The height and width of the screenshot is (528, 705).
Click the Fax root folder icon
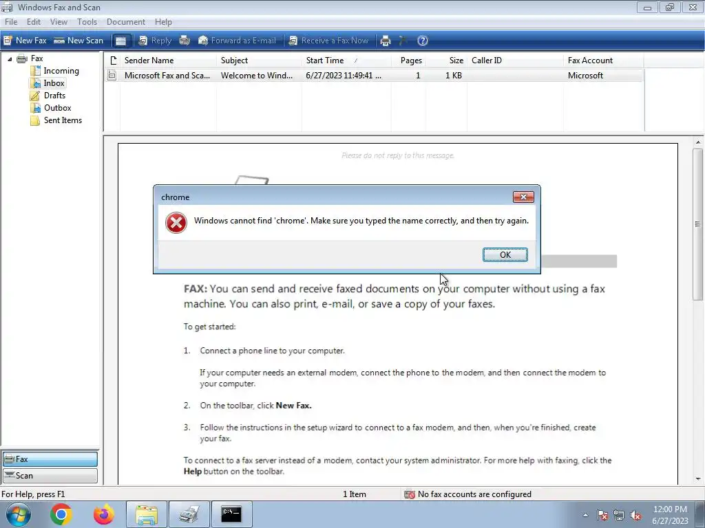(x=22, y=58)
